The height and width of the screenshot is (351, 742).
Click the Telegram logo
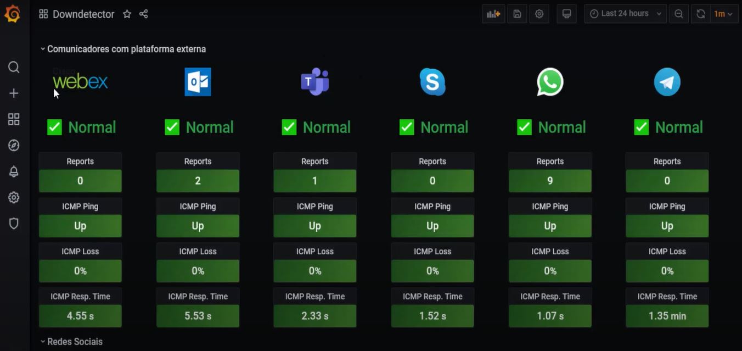tap(667, 82)
